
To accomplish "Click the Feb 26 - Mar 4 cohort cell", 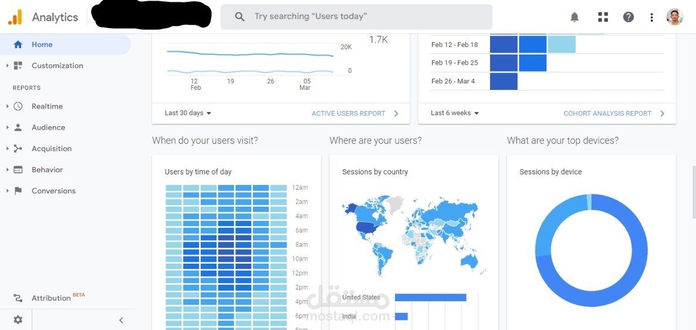I will [504, 81].
